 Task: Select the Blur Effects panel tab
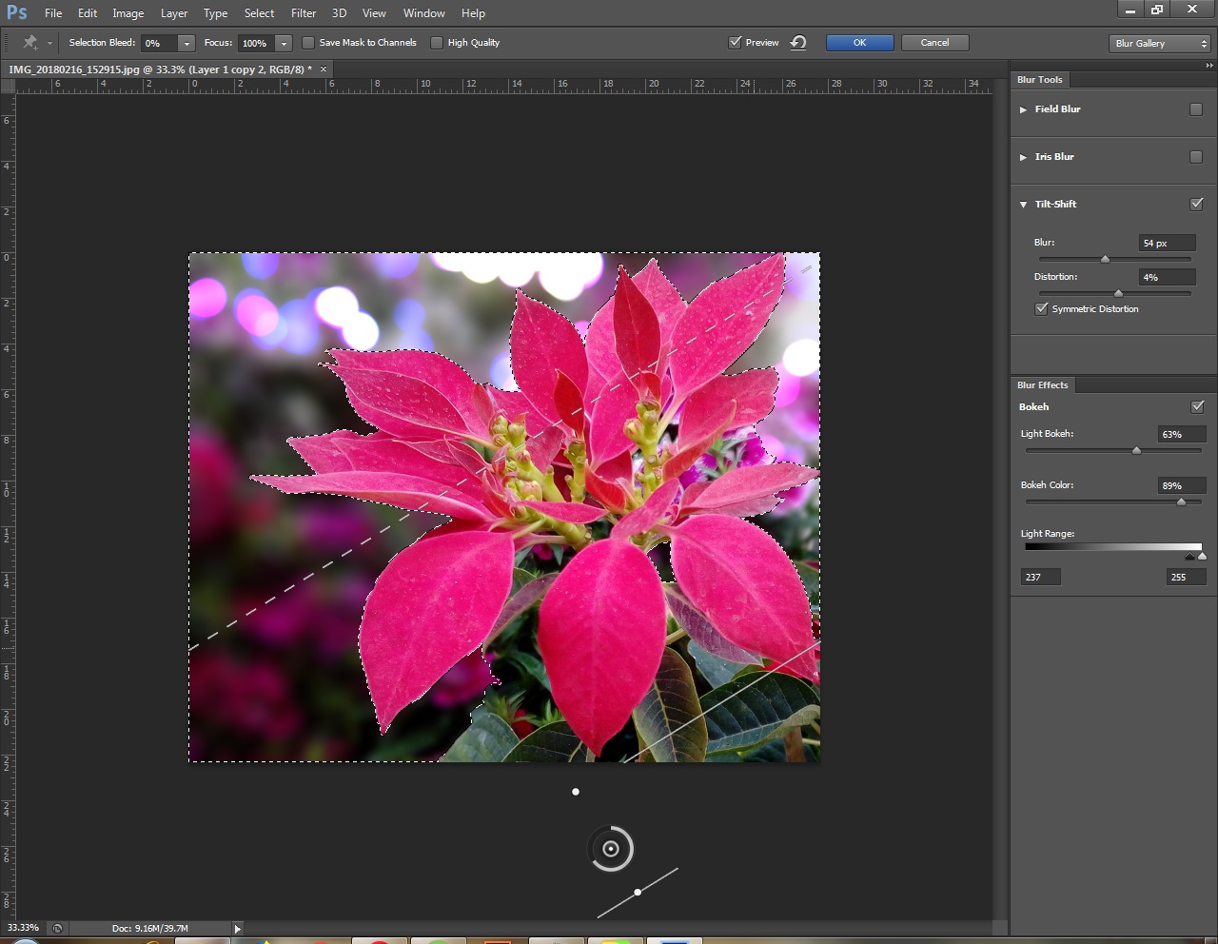tap(1043, 385)
